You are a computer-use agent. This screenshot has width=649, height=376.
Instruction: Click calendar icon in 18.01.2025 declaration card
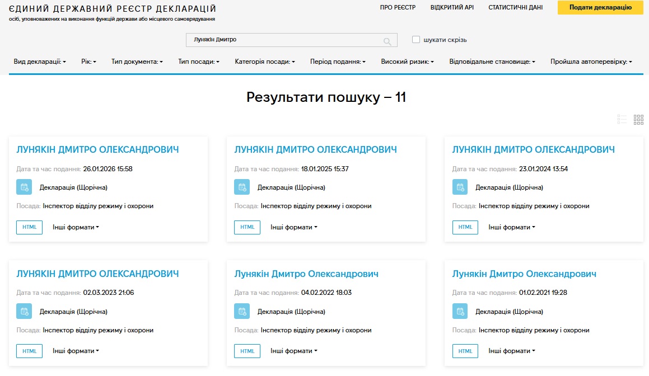click(x=242, y=187)
